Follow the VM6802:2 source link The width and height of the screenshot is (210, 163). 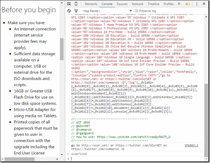(191, 145)
